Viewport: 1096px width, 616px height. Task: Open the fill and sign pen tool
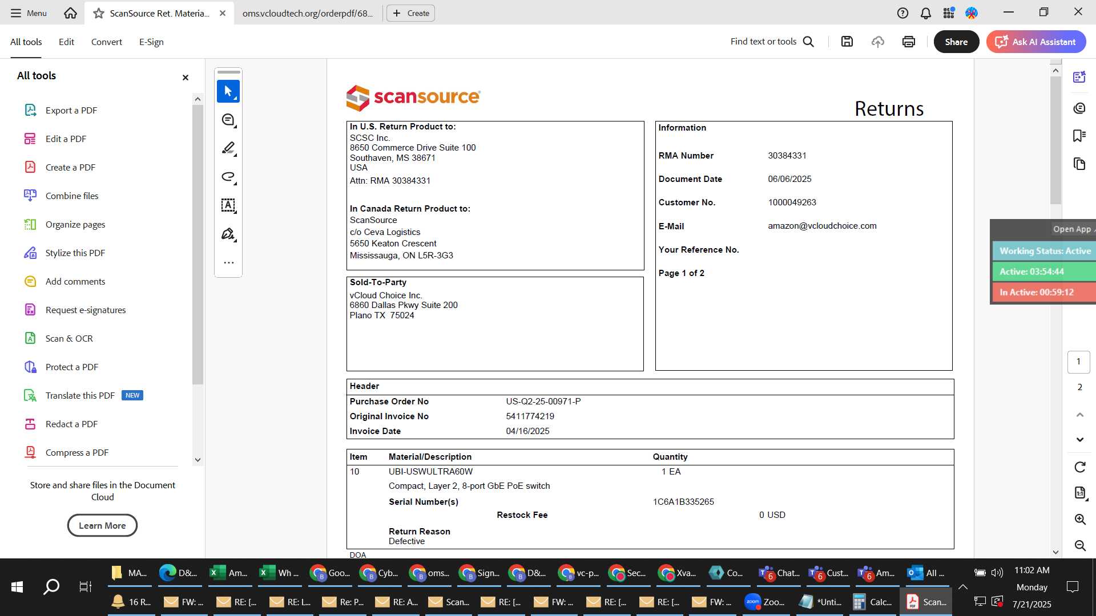228,234
